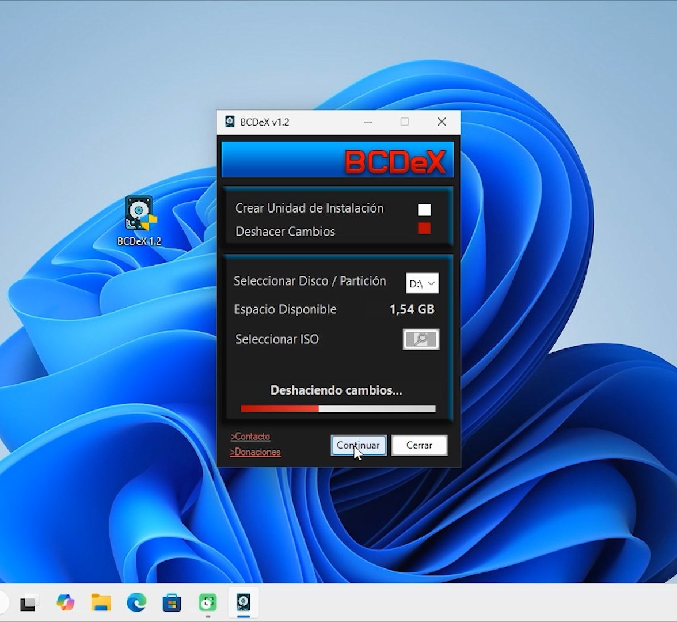Enable the Crear Unidad de Instalación checkbox
Viewport: 677px width, 622px height.
(424, 210)
